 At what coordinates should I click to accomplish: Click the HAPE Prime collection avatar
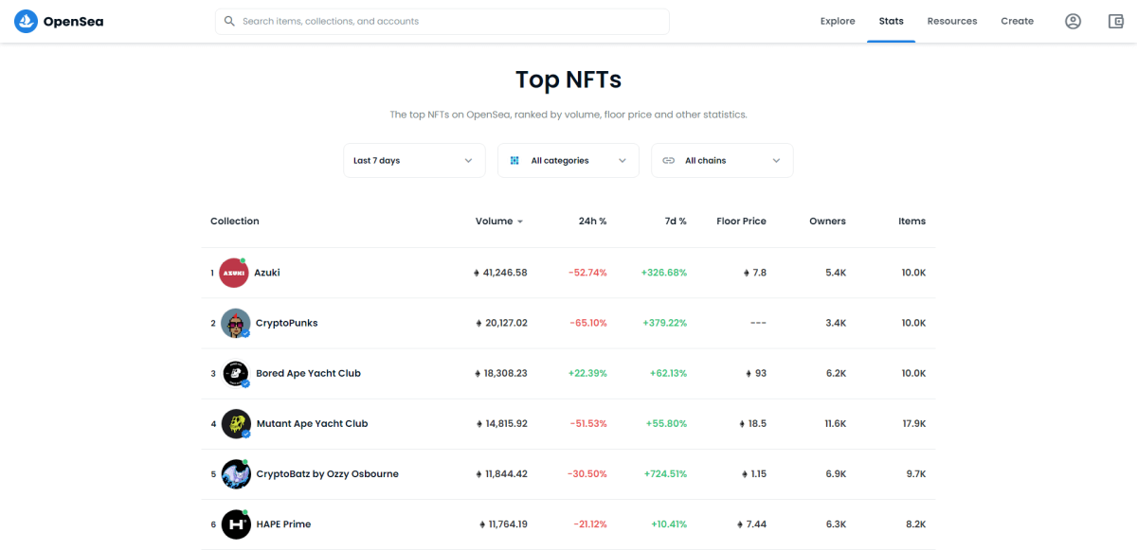point(236,524)
